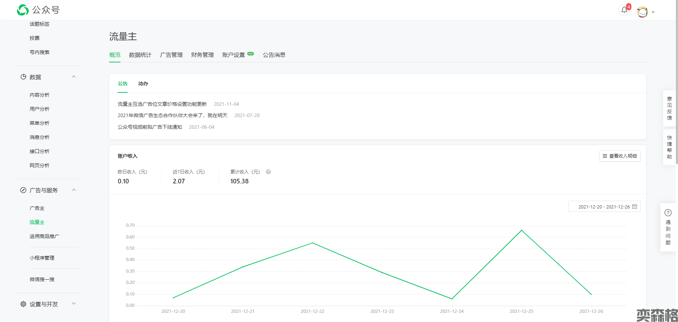Image resolution: width=678 pixels, height=322 pixels.
Task: Open 用户分析 in the sidebar
Action: point(40,109)
